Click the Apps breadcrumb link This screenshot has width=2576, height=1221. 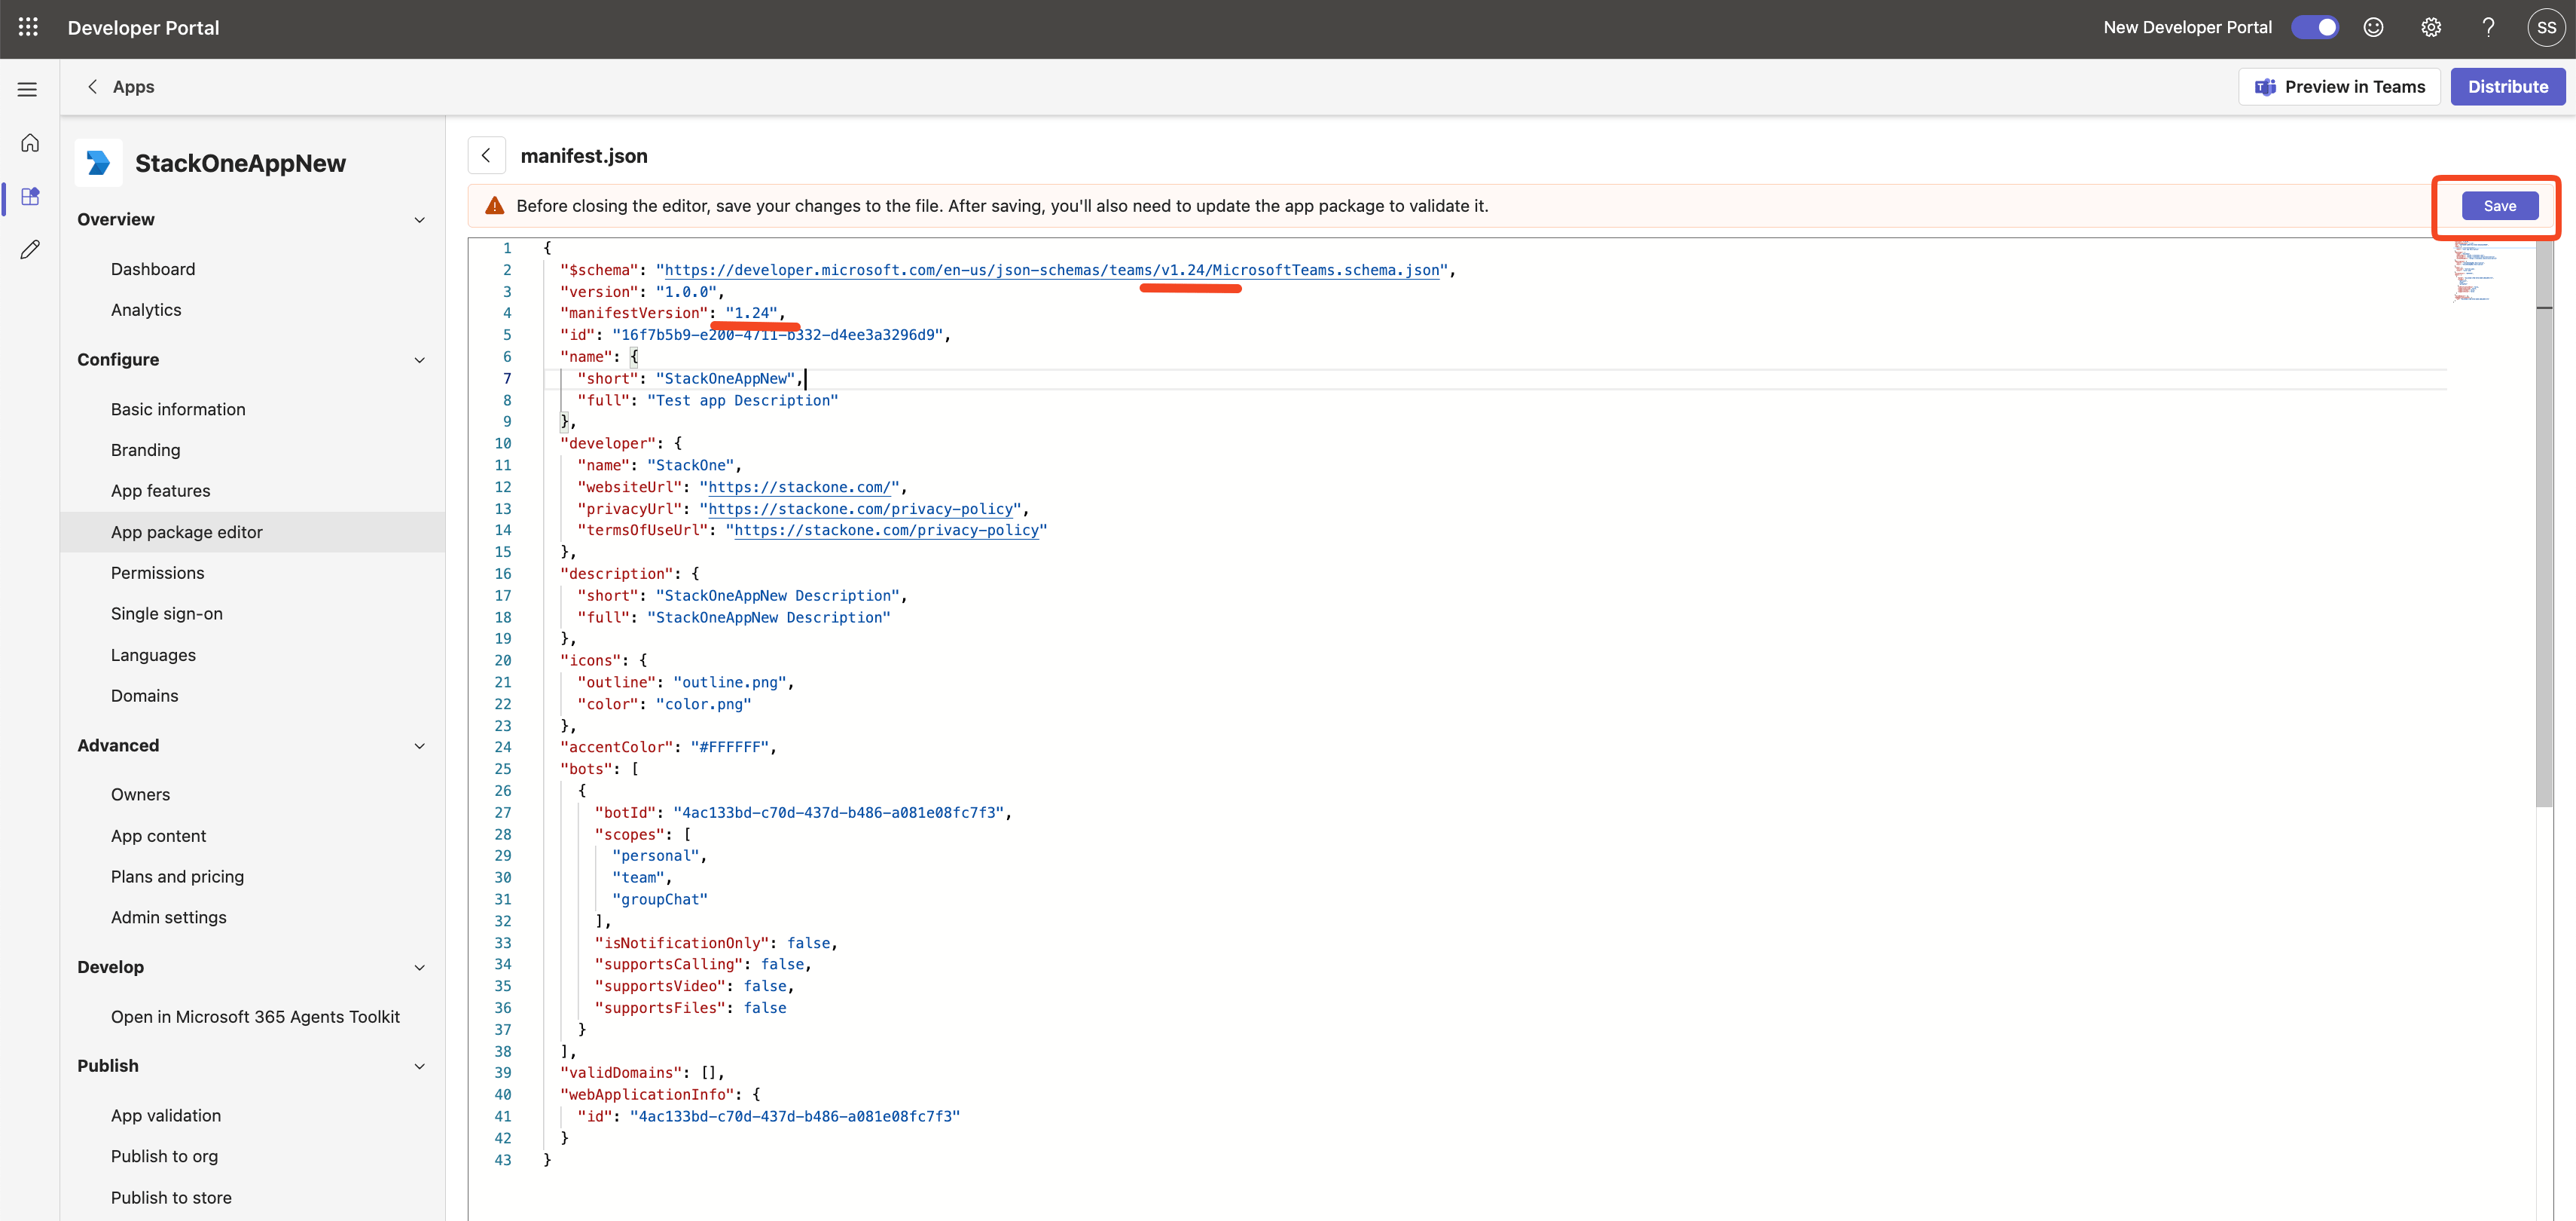point(133,87)
